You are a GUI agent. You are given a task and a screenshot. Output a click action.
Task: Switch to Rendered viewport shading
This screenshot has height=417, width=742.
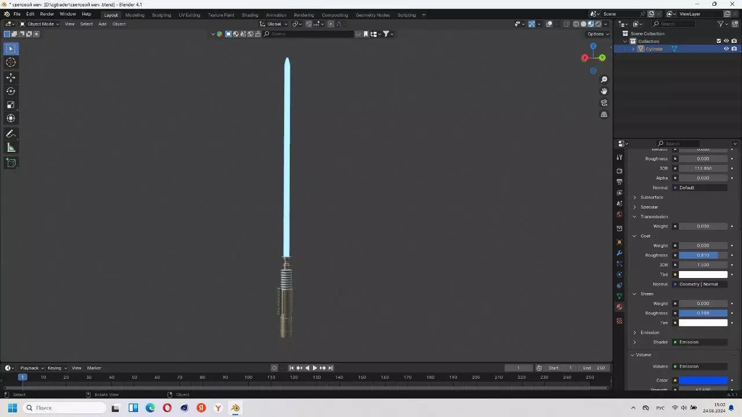click(x=598, y=24)
